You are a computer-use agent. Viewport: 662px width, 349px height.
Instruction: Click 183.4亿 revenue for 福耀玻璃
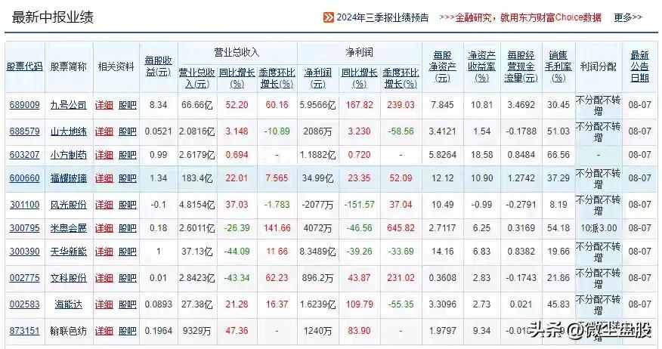point(196,178)
